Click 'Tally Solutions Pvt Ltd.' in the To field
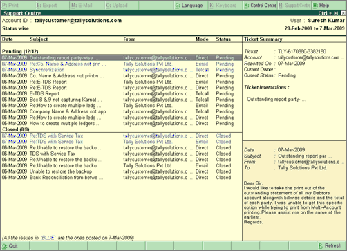 click(x=302, y=168)
